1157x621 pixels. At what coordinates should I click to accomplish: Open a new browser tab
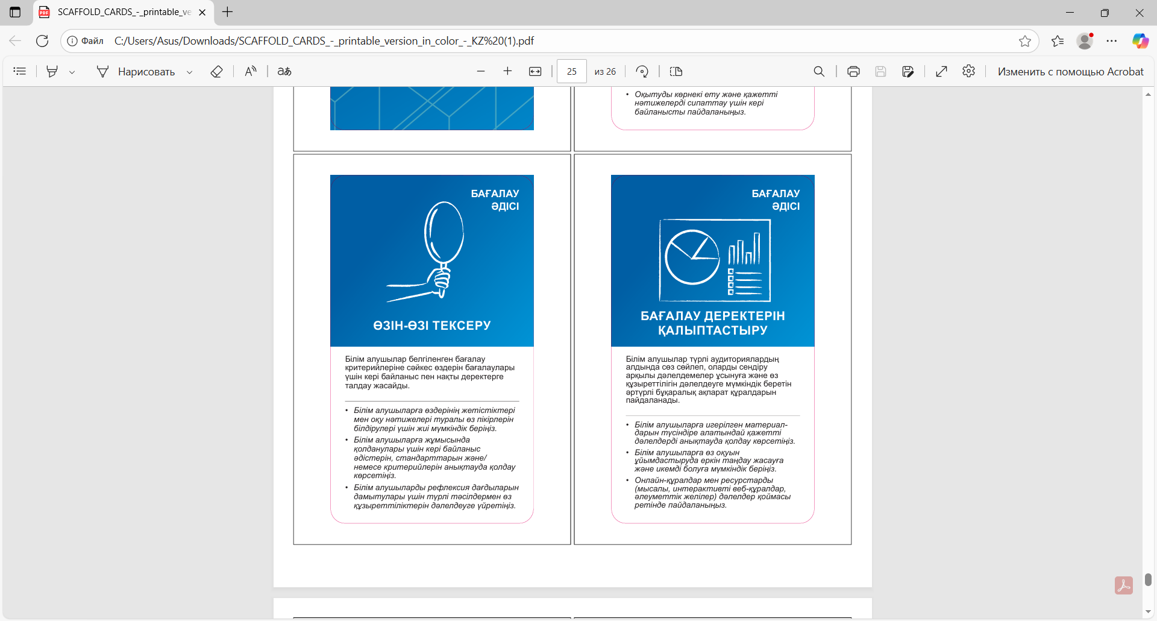[x=228, y=12]
